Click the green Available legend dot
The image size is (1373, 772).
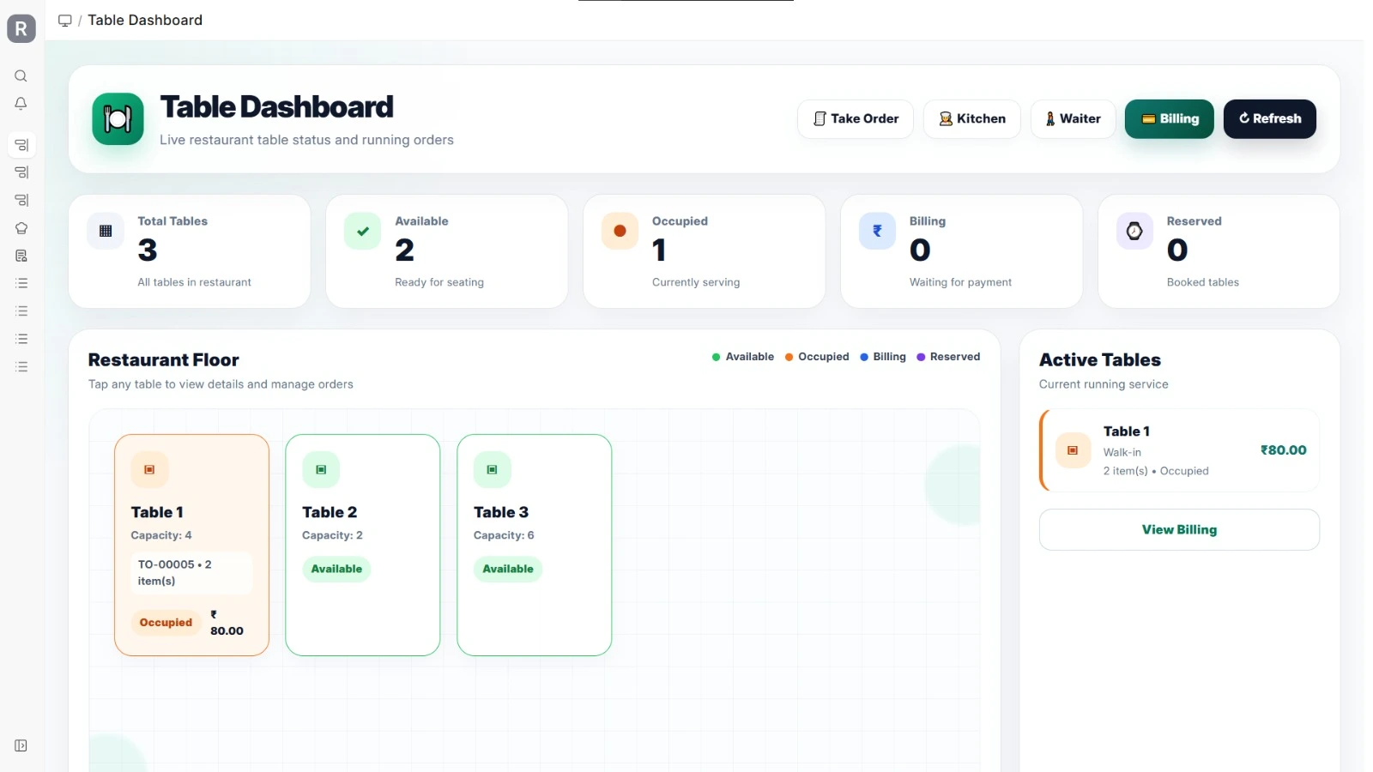(716, 357)
